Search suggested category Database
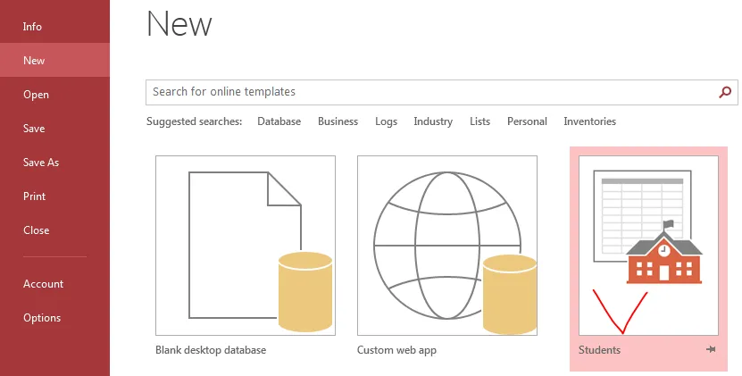742x376 pixels. (279, 121)
